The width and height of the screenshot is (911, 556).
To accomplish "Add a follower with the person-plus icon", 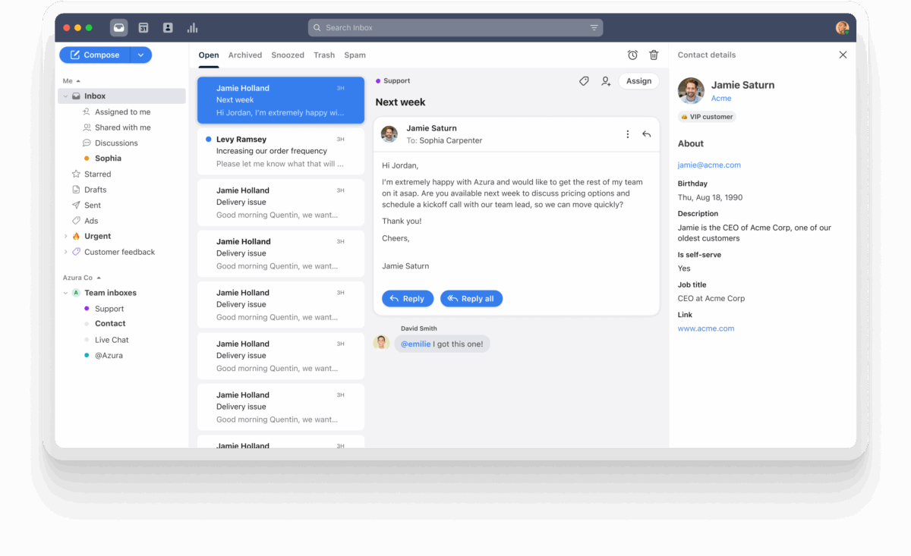I will click(x=606, y=81).
